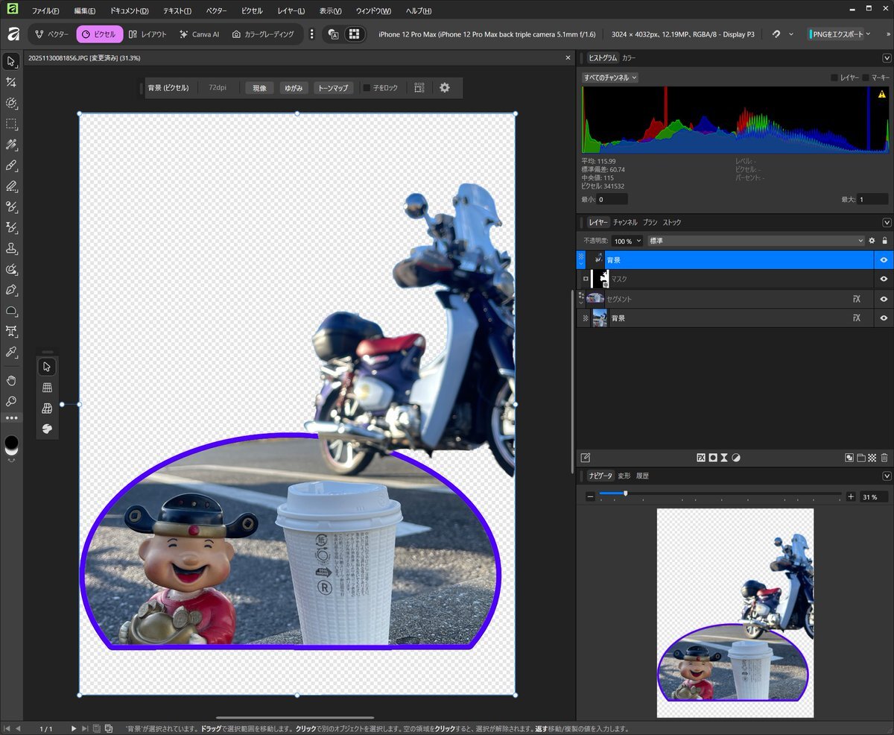Image resolution: width=894 pixels, height=735 pixels.
Task: Click the トーンマップ button
Action: [333, 88]
